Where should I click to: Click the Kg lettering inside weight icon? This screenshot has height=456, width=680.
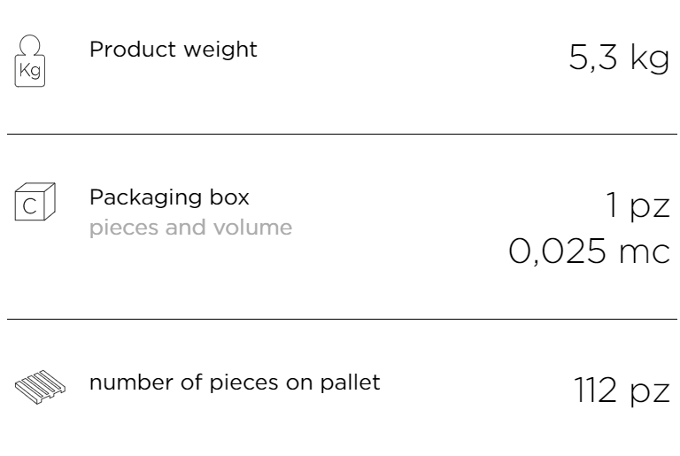(x=30, y=70)
